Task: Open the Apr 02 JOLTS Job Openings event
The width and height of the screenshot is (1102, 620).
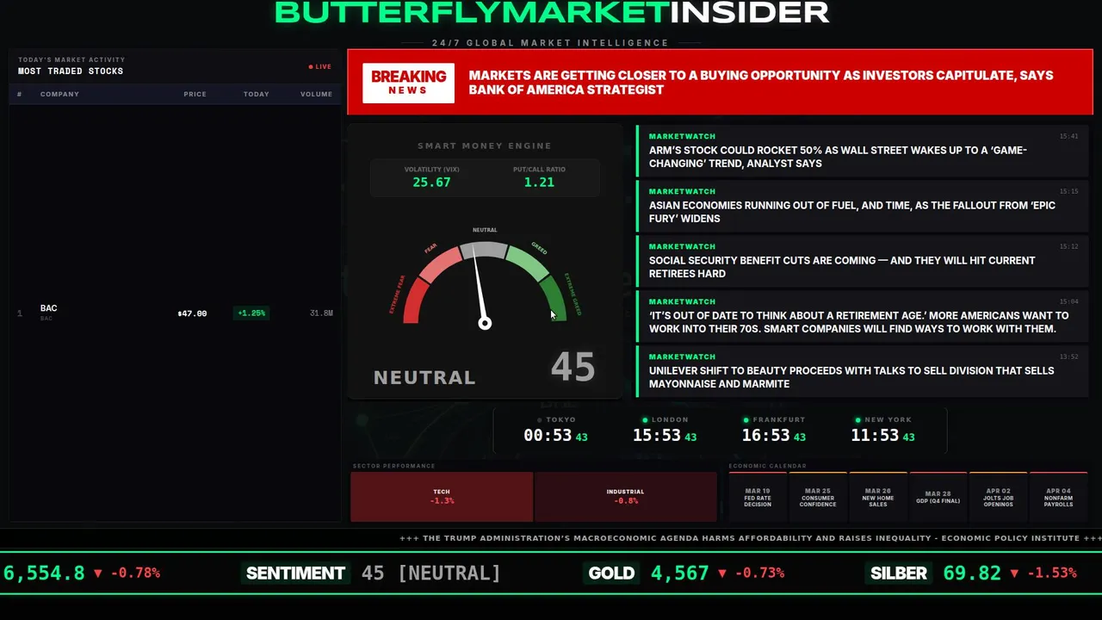Action: pyautogui.click(x=999, y=497)
